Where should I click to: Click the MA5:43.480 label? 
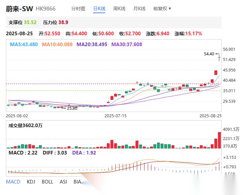coord(24,44)
